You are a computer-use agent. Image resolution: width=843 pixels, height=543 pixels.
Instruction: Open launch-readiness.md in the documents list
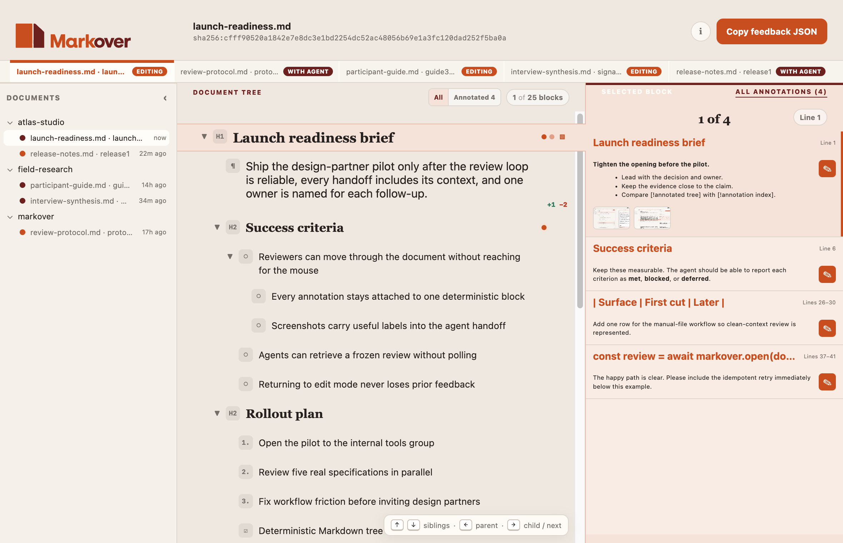(86, 138)
